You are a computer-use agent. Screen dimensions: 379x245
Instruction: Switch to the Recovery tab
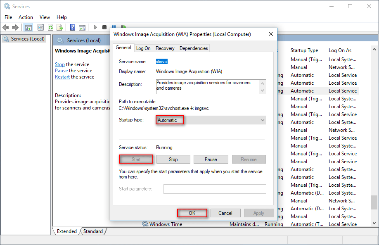click(x=165, y=48)
